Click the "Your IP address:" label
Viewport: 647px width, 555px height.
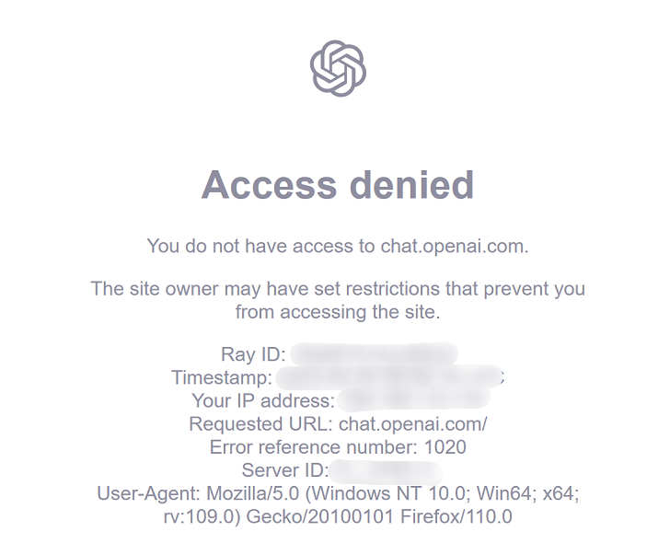[x=262, y=401]
